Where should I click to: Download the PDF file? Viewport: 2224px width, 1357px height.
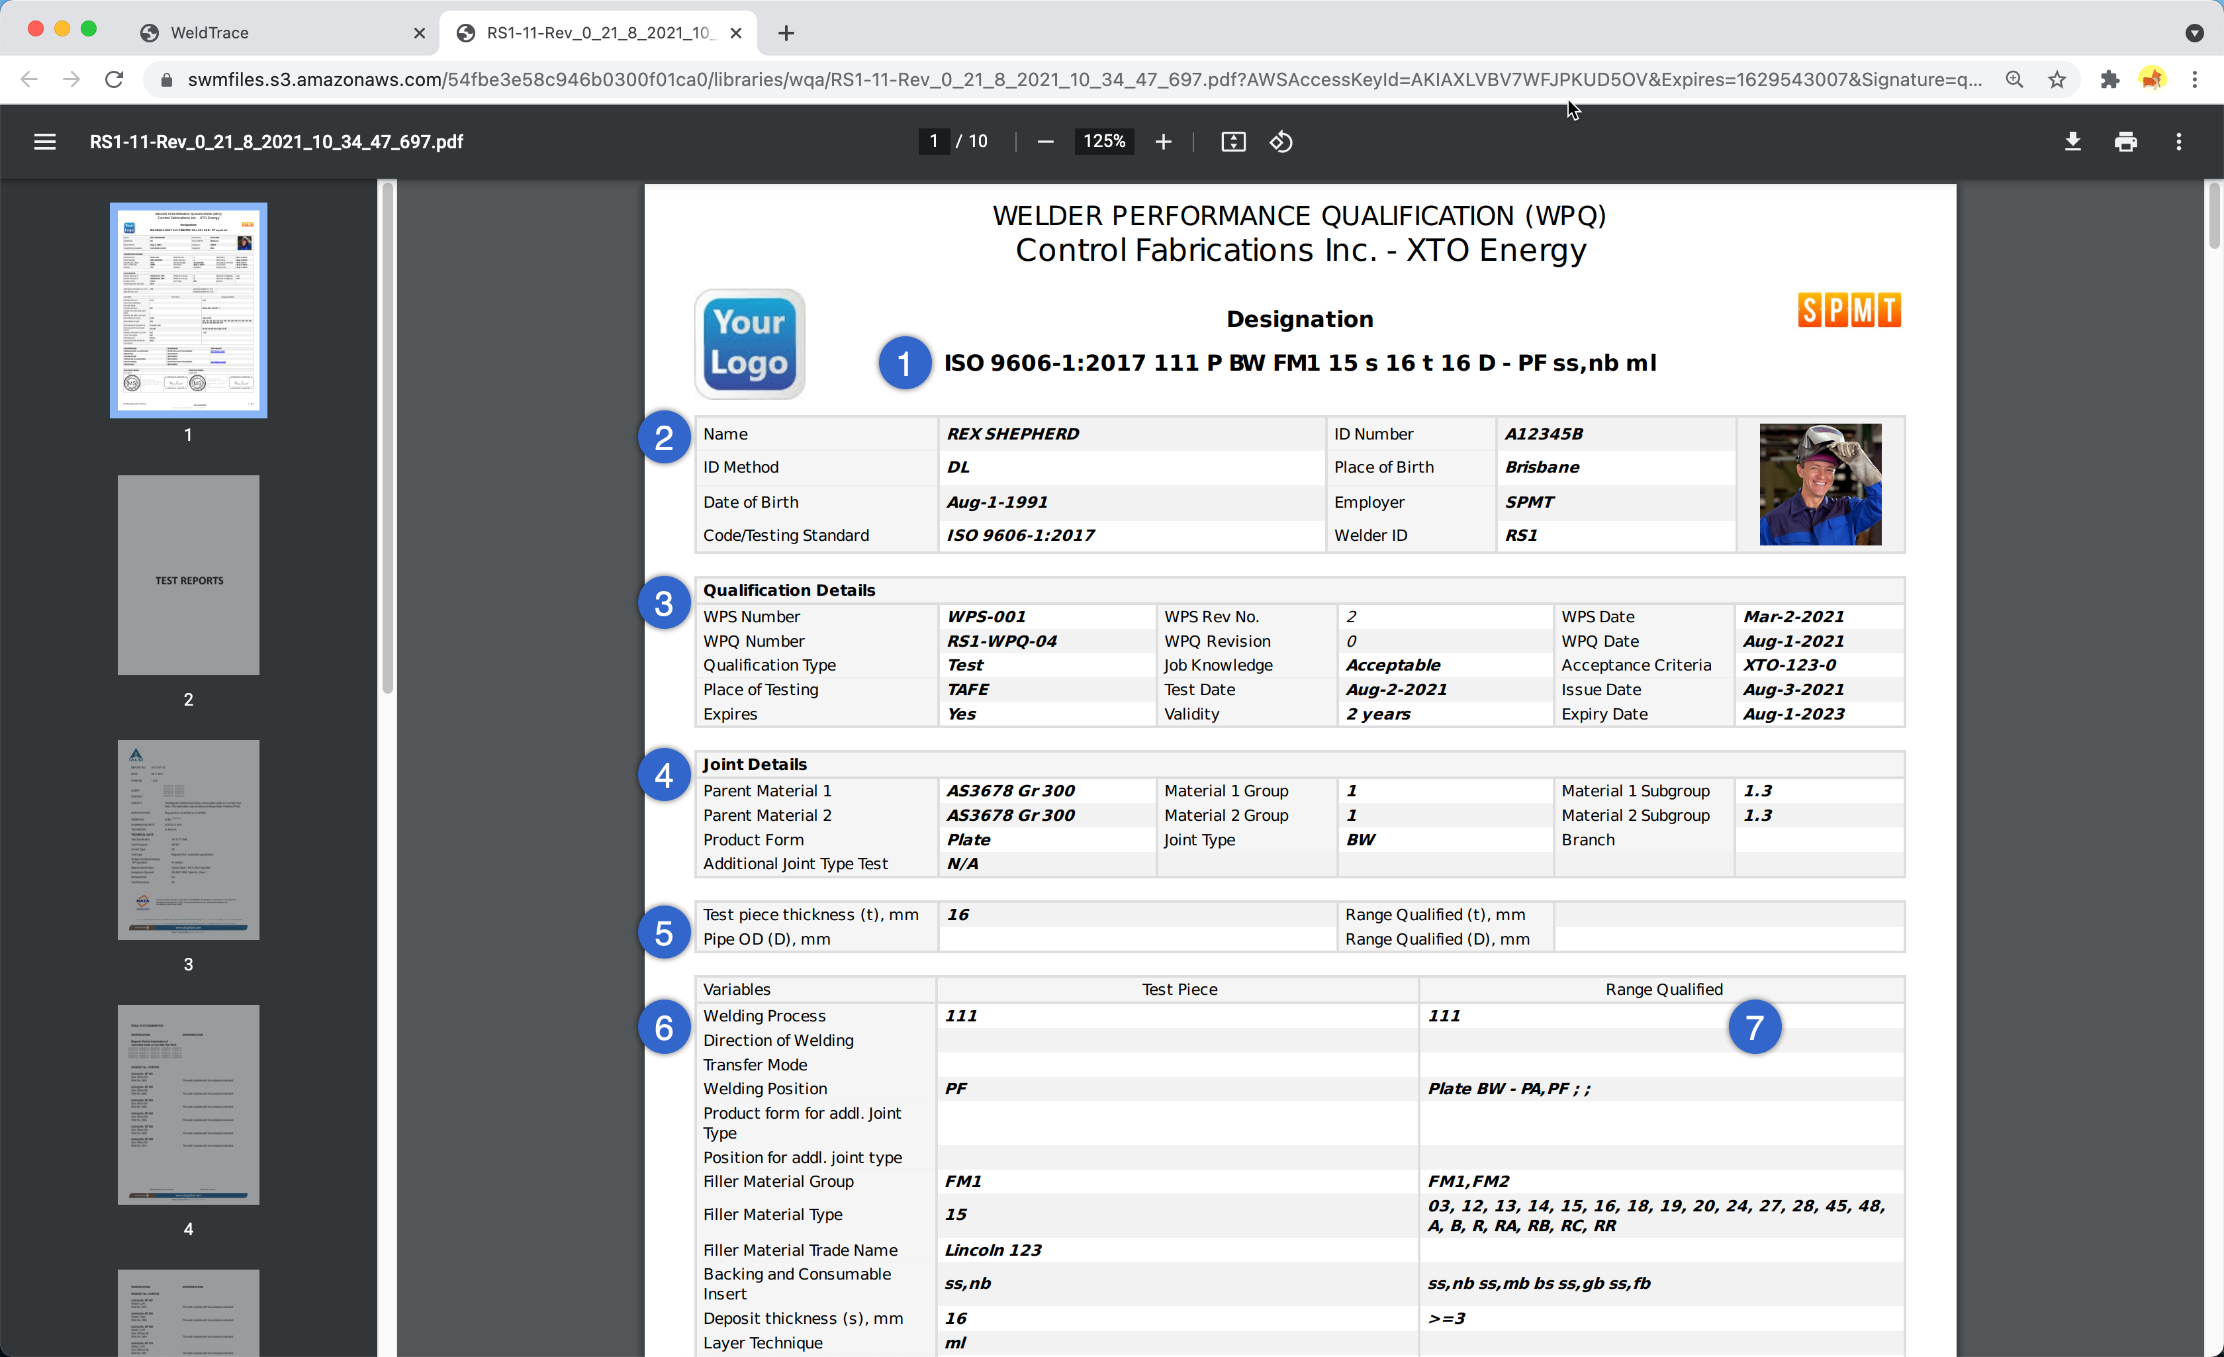click(x=2072, y=142)
